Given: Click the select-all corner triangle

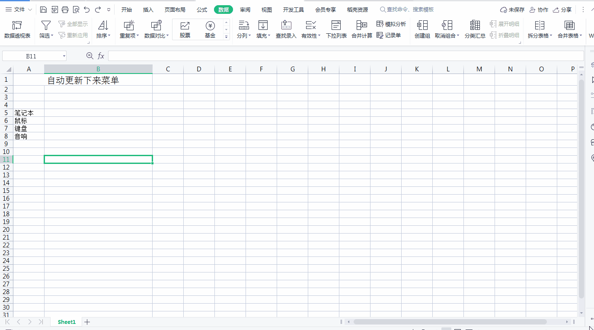Looking at the screenshot, I should 8,69.
